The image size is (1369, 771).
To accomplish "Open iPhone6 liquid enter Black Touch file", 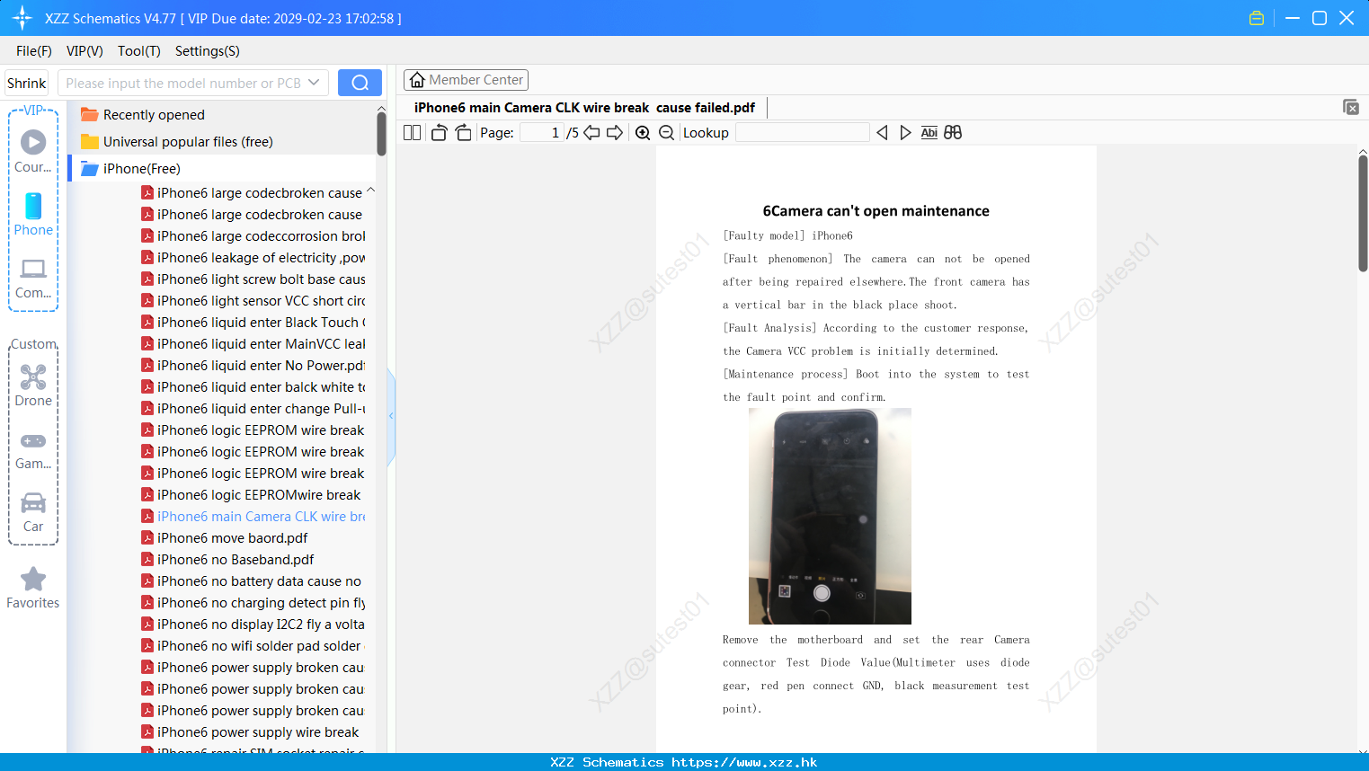I will pos(253,323).
